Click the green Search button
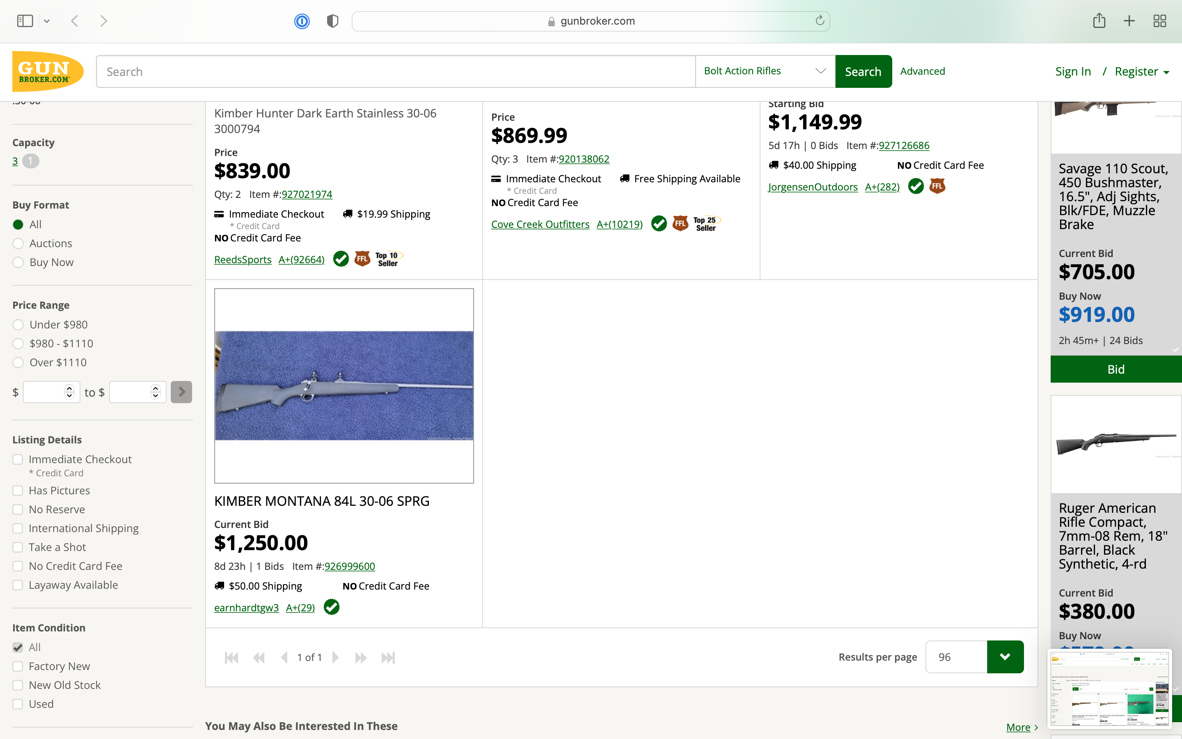The image size is (1182, 739). [864, 71]
